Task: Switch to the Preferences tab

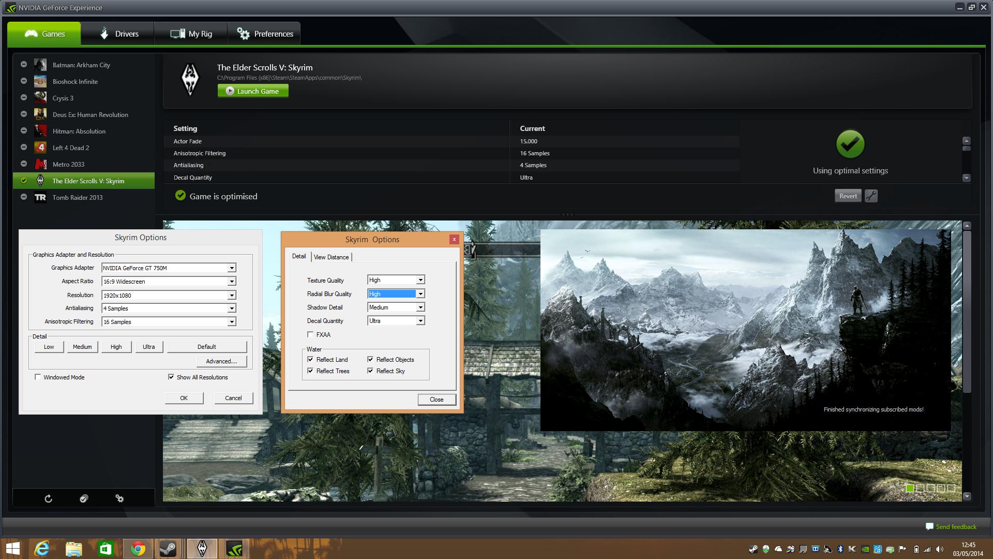Action: [264, 34]
